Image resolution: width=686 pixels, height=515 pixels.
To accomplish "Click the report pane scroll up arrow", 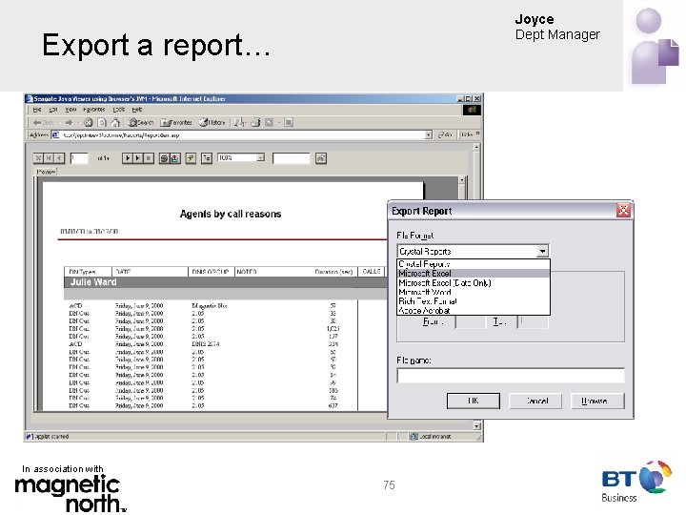I will pyautogui.click(x=462, y=180).
